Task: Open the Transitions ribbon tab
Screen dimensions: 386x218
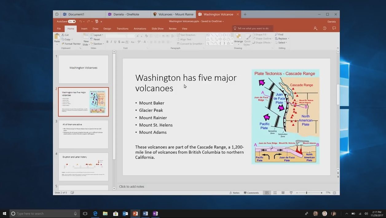Action: [x=122, y=29]
